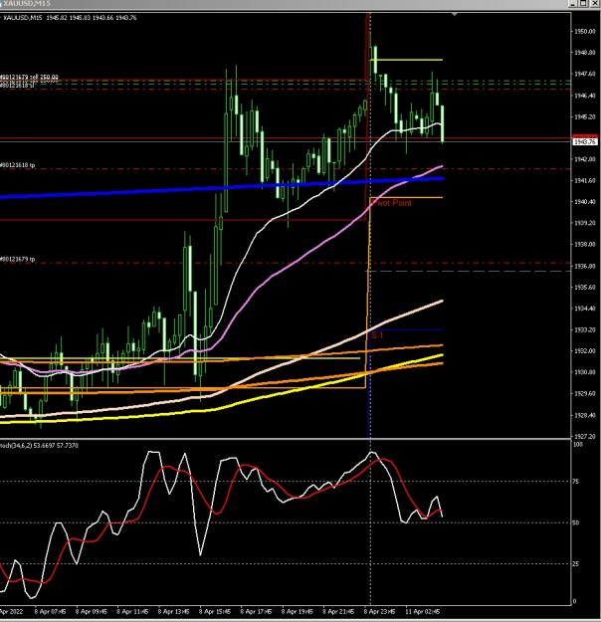Click the #80121679 tp order label
601x622 pixels.
coord(18,259)
